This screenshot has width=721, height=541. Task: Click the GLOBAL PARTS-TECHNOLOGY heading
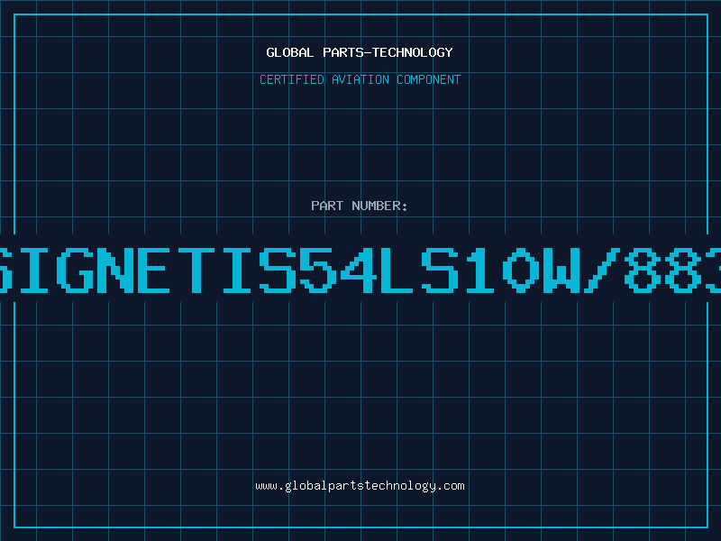click(x=360, y=52)
